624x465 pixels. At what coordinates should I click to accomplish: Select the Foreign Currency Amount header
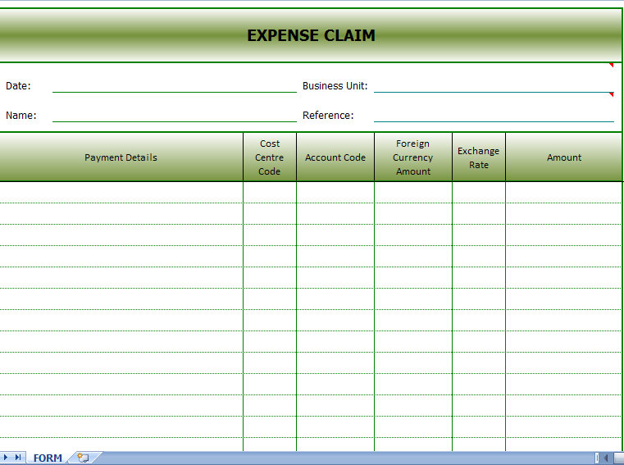pyautogui.click(x=413, y=157)
